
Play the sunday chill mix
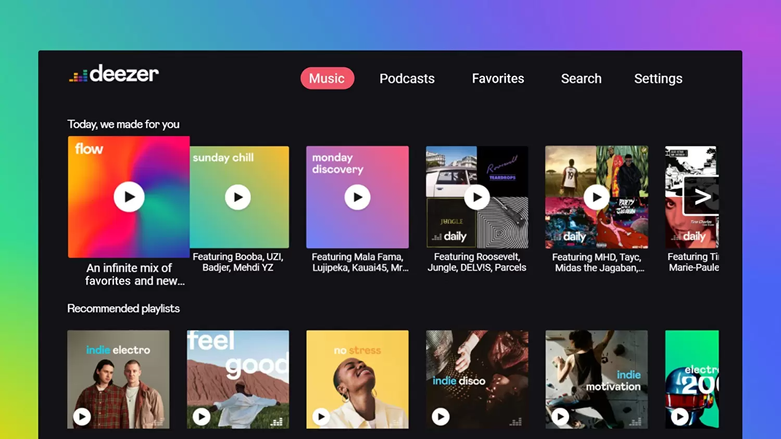tap(238, 197)
